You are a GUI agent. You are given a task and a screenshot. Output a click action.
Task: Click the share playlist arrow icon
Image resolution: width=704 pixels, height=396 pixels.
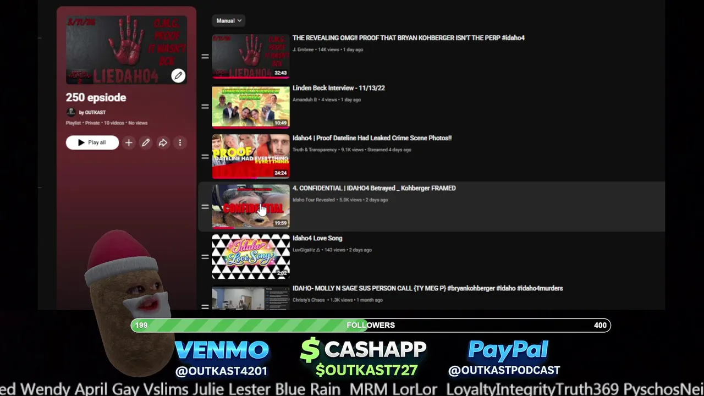tap(163, 143)
